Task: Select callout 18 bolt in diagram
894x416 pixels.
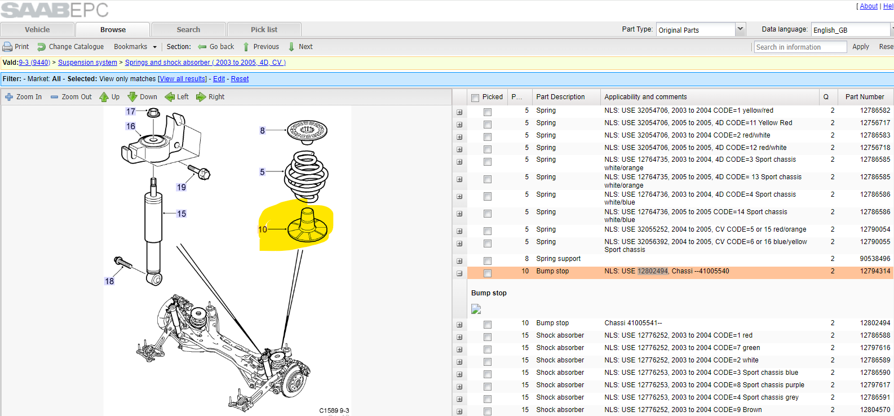Action: [109, 281]
